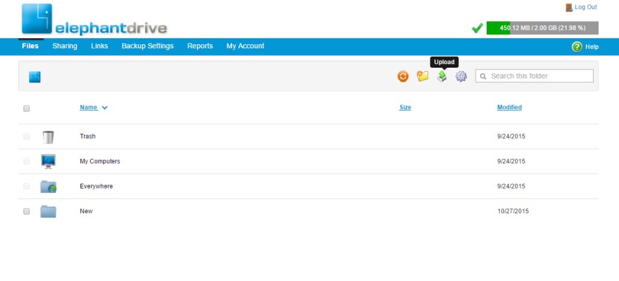Toggle sort arrow next to Name
The height and width of the screenshot is (281, 619).
[105, 108]
